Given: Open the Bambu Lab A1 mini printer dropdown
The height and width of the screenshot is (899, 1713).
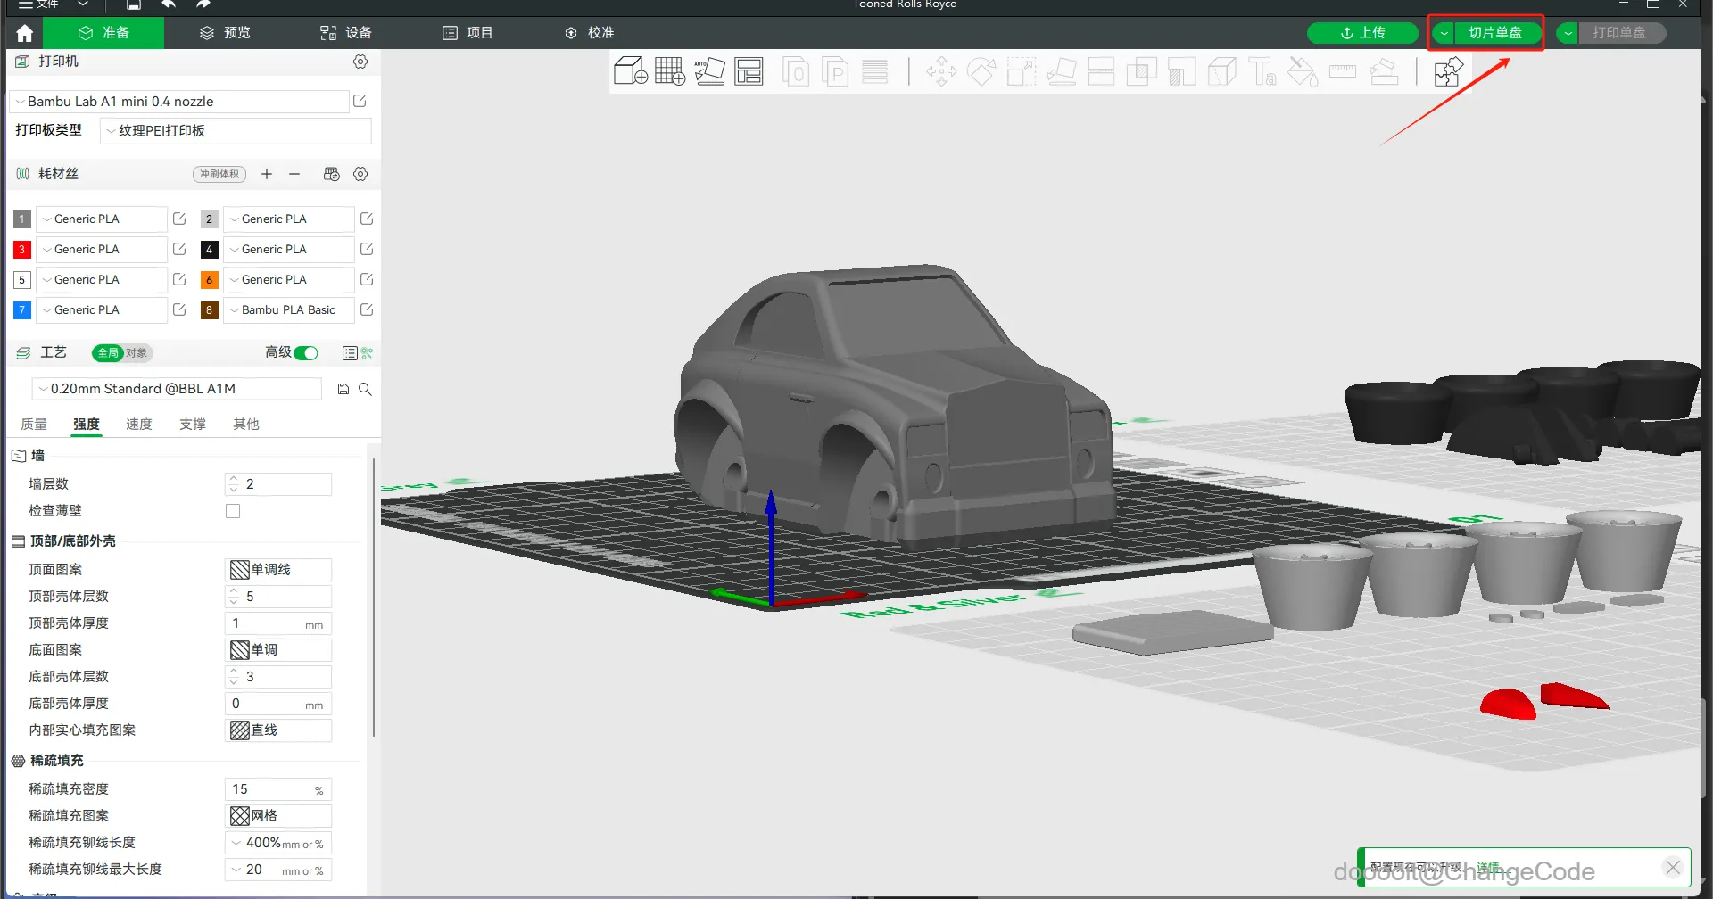Looking at the screenshot, I should (x=178, y=102).
